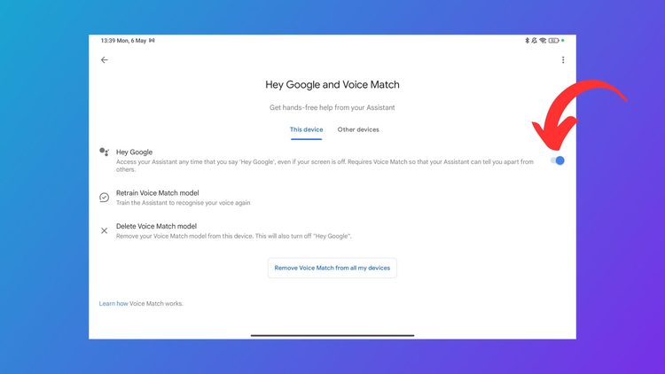Screen dimensions: 665x374
Task: Tap the battery icon in status bar
Action: tap(553, 41)
